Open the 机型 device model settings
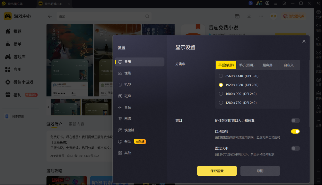 (x=140, y=85)
